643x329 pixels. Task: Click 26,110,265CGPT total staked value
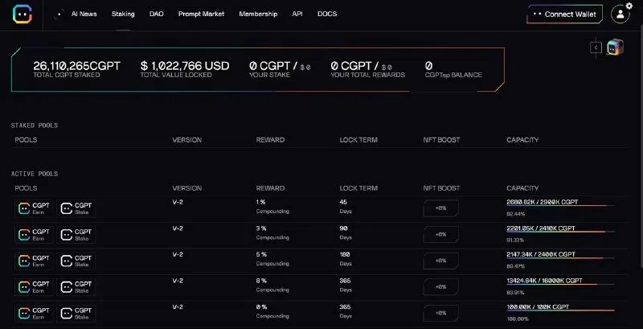tap(76, 66)
